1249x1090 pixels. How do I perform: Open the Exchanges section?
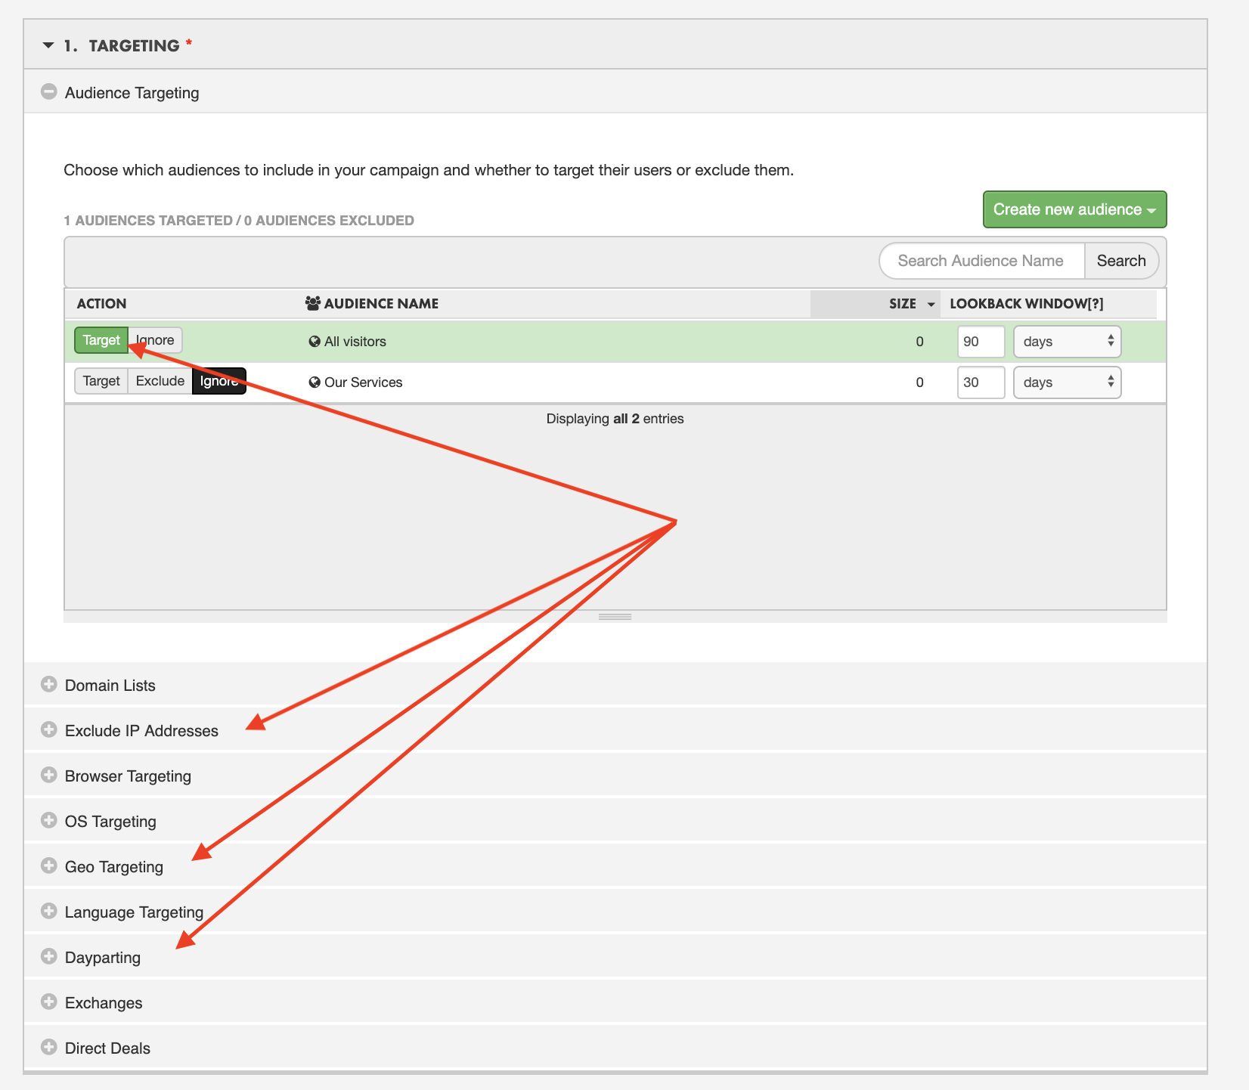pyautogui.click(x=615, y=1002)
